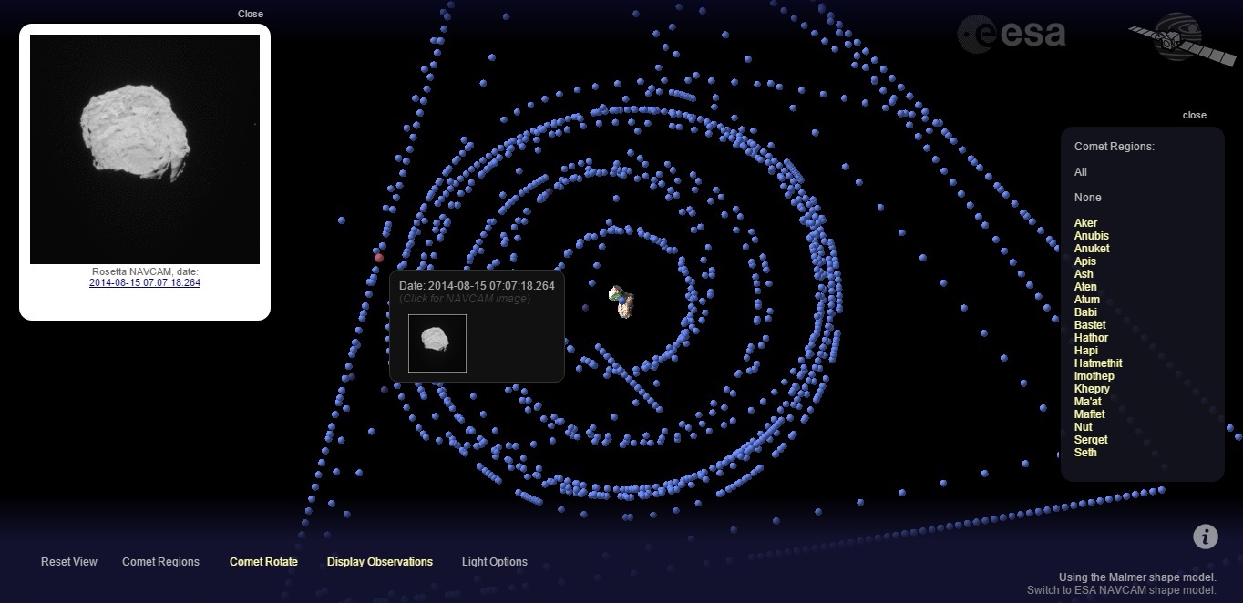Select None in comet regions
Screen dimensions: 1243x603
tap(1087, 198)
